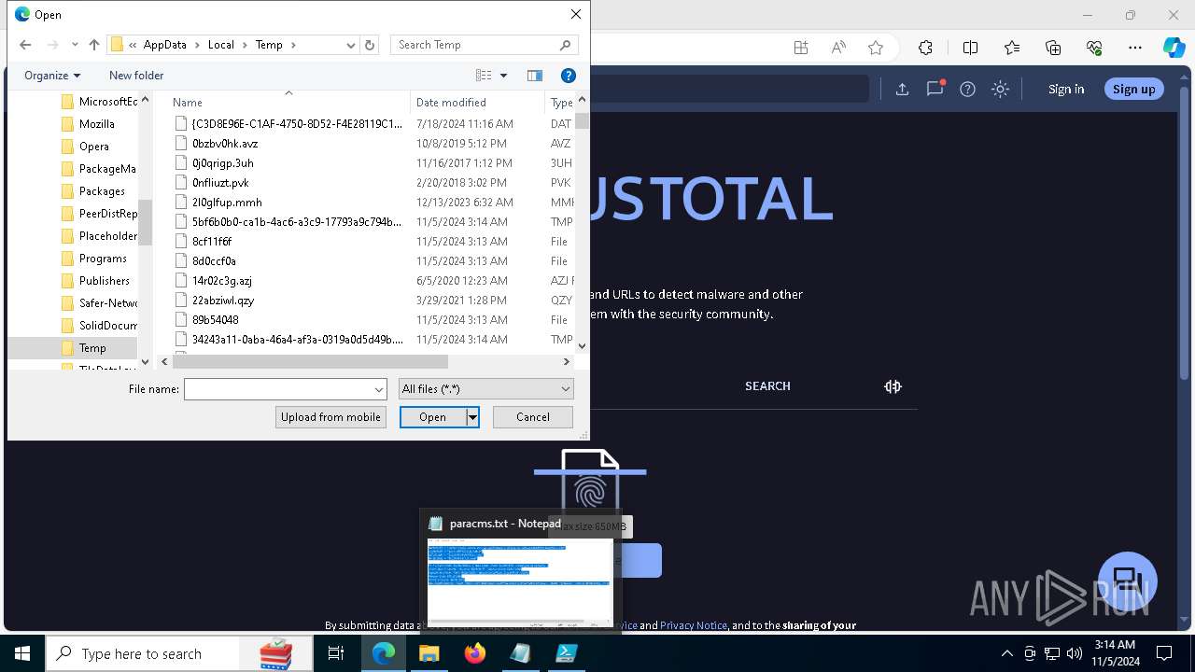Cancel the Open dialog
The height and width of the screenshot is (672, 1195).
point(533,417)
